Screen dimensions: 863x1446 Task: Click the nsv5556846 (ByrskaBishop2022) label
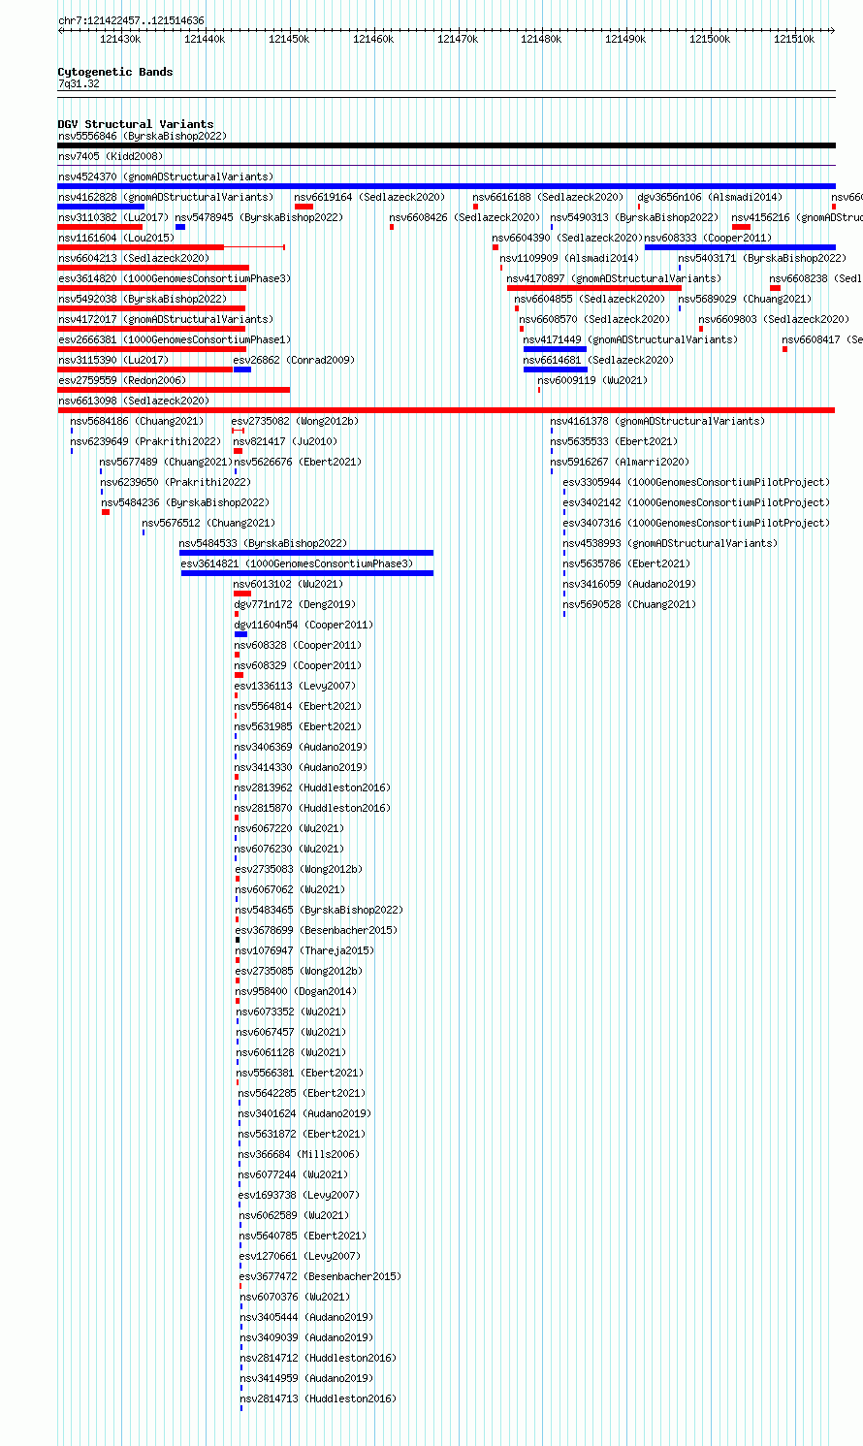(x=143, y=136)
